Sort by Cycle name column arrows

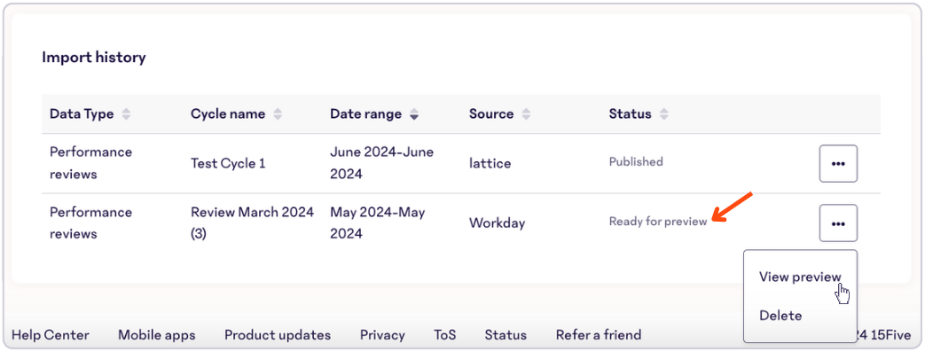coord(278,114)
